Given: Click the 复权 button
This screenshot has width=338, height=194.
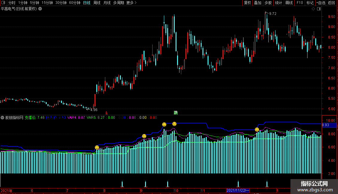Looking at the screenshot, I should [x=247, y=3].
